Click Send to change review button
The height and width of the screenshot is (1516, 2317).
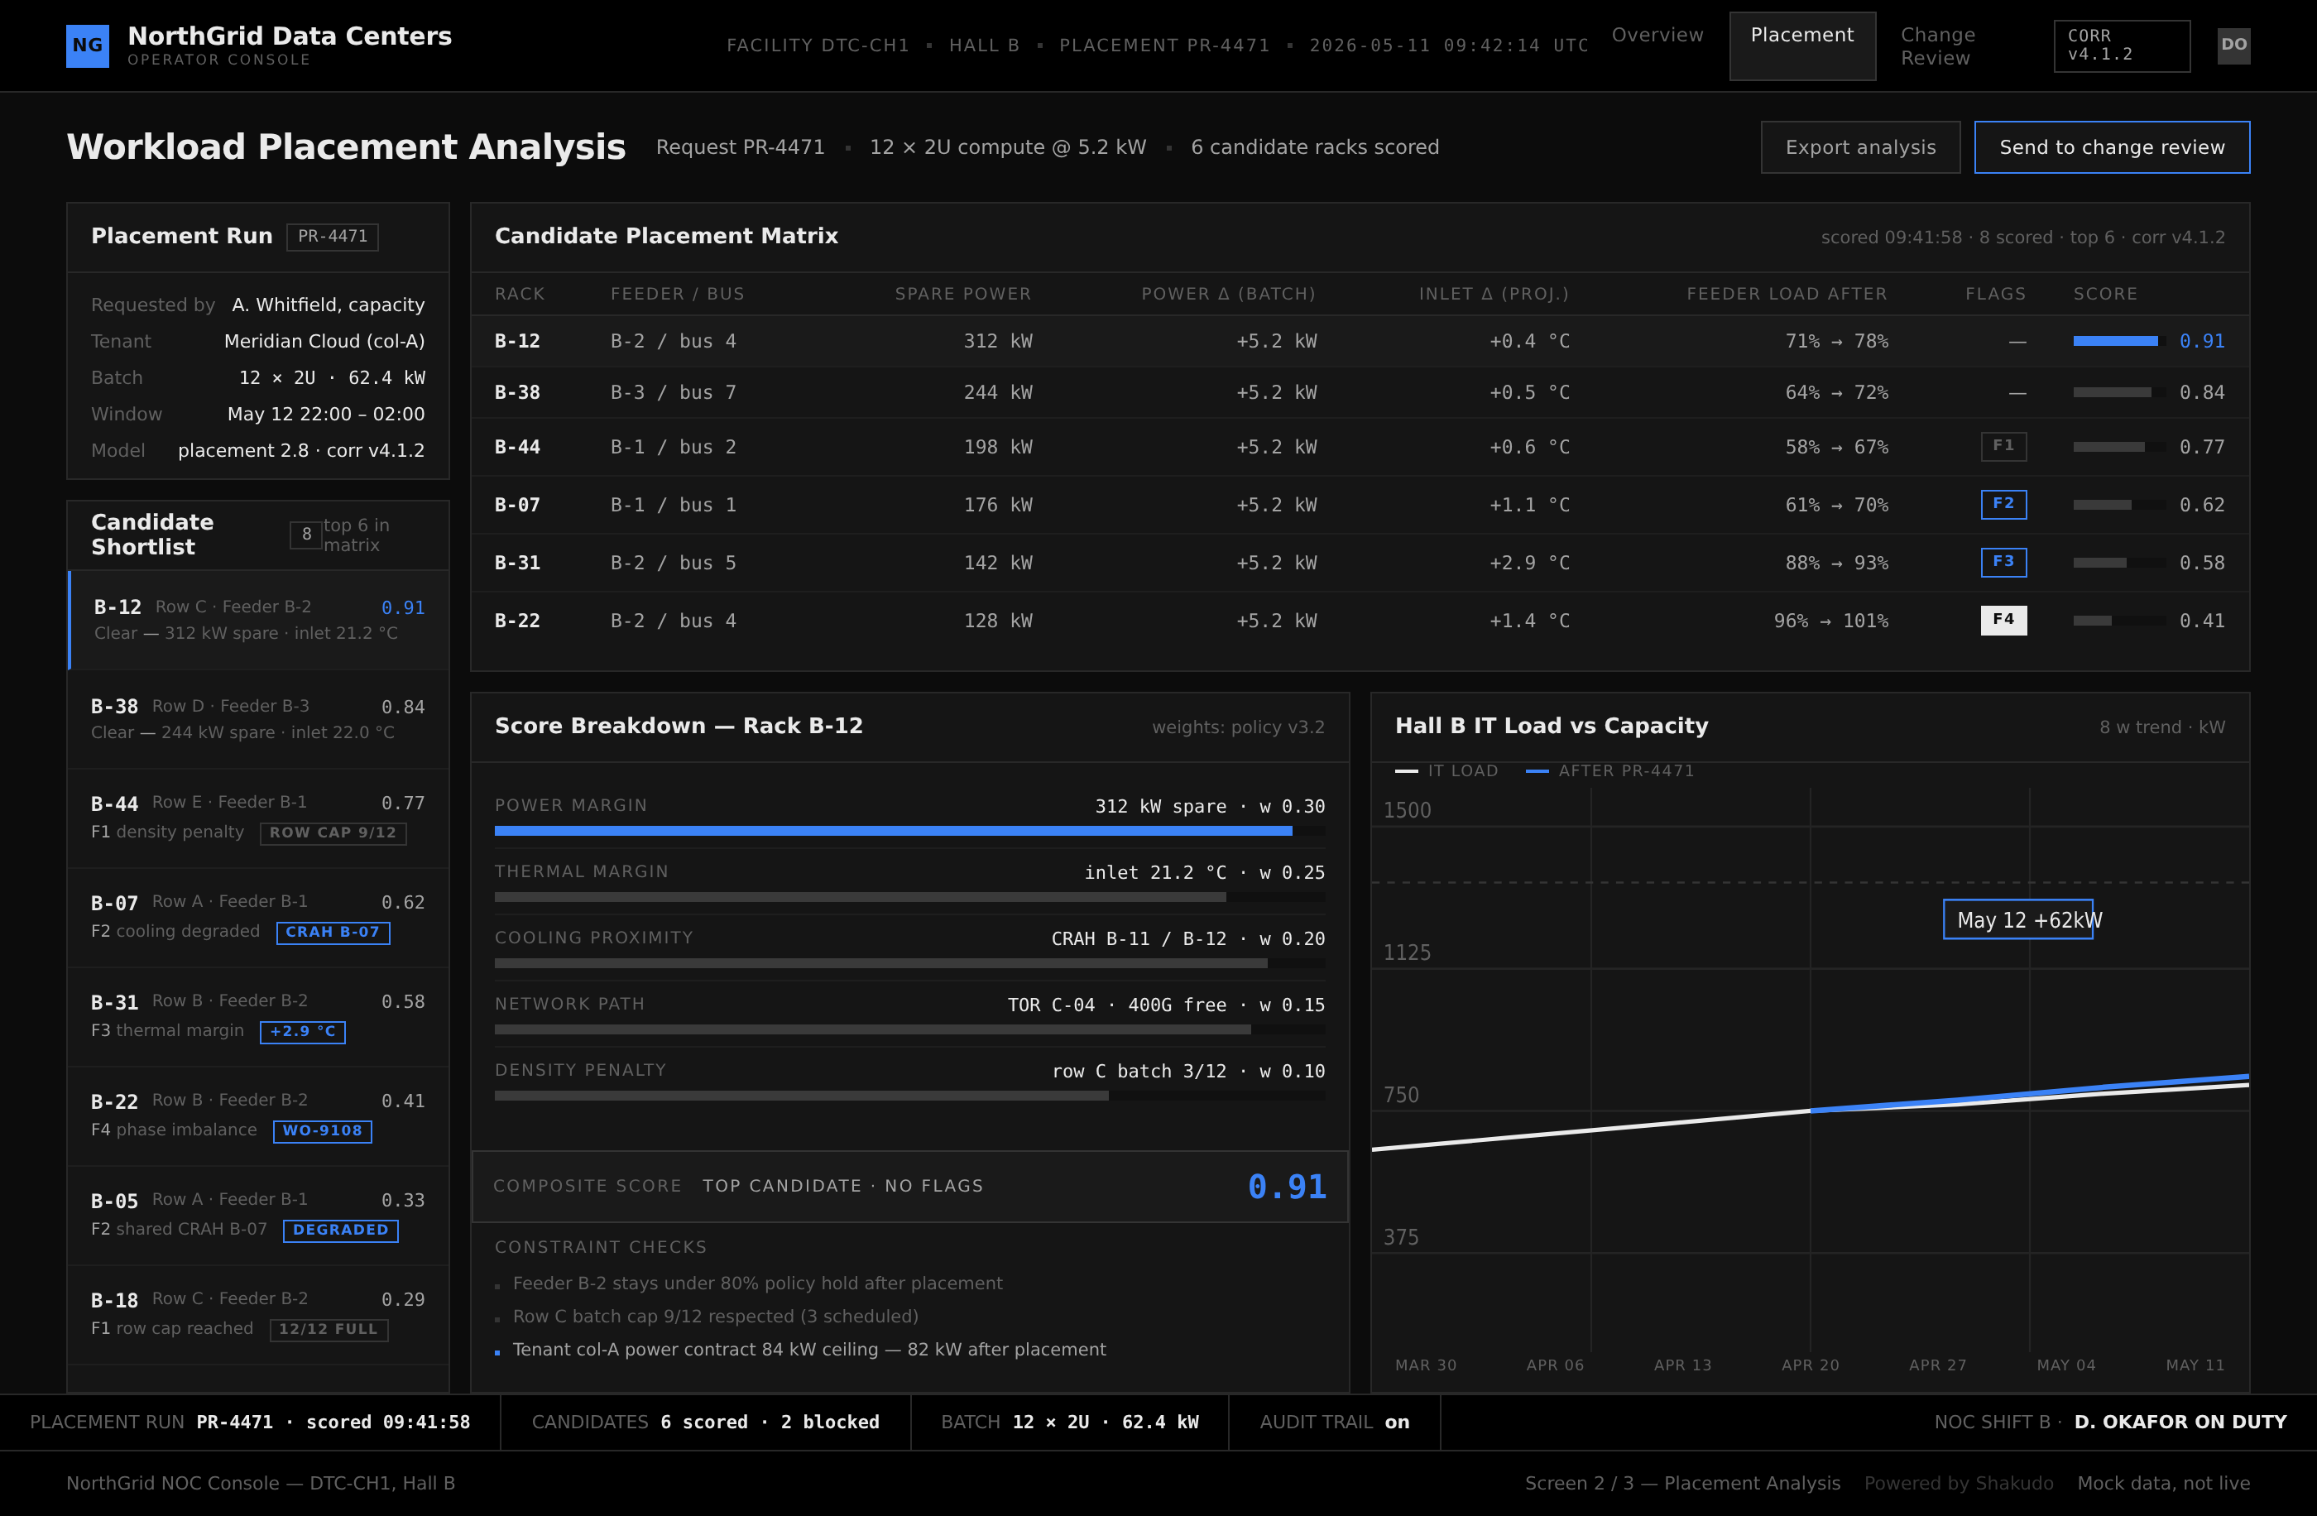[2112, 147]
